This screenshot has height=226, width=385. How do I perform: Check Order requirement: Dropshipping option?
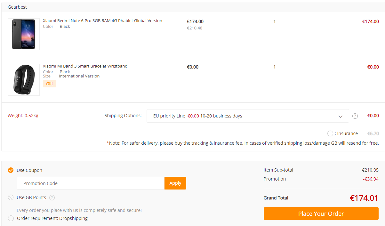point(11,218)
